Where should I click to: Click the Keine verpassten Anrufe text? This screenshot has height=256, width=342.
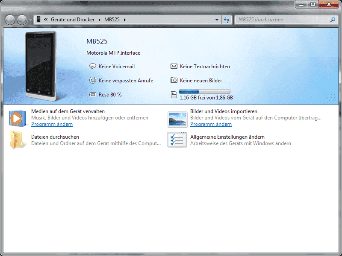pos(126,81)
